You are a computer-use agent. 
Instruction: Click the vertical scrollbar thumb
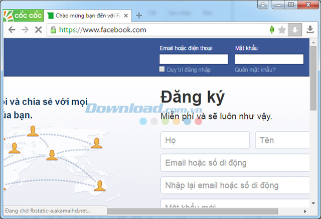click(x=313, y=78)
